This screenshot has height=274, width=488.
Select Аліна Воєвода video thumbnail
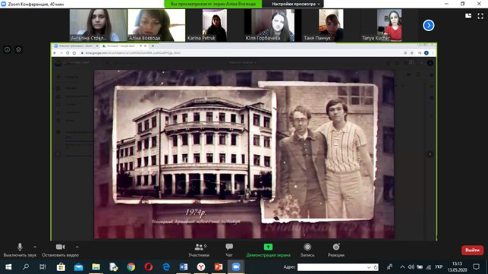tap(156, 25)
